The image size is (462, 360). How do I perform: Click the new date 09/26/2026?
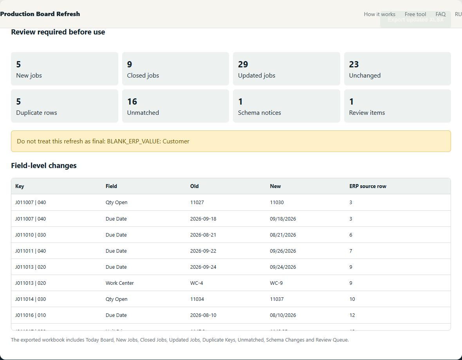click(283, 251)
